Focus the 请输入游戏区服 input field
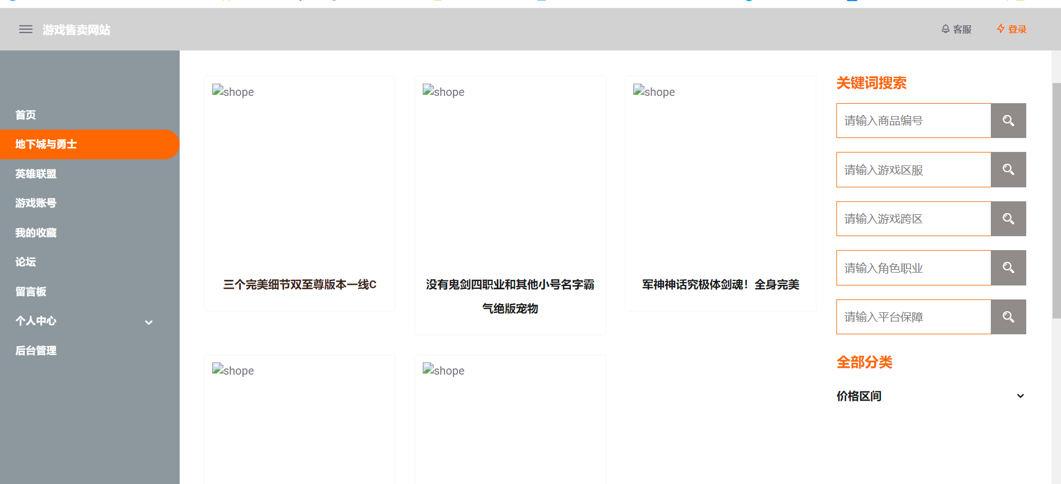 913,169
